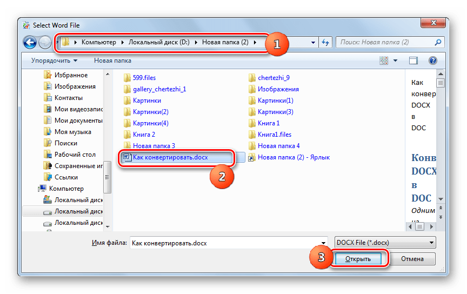Click the Word document icon of Как конвертировать.docx
Screen dimensions: 467x294
coord(128,157)
